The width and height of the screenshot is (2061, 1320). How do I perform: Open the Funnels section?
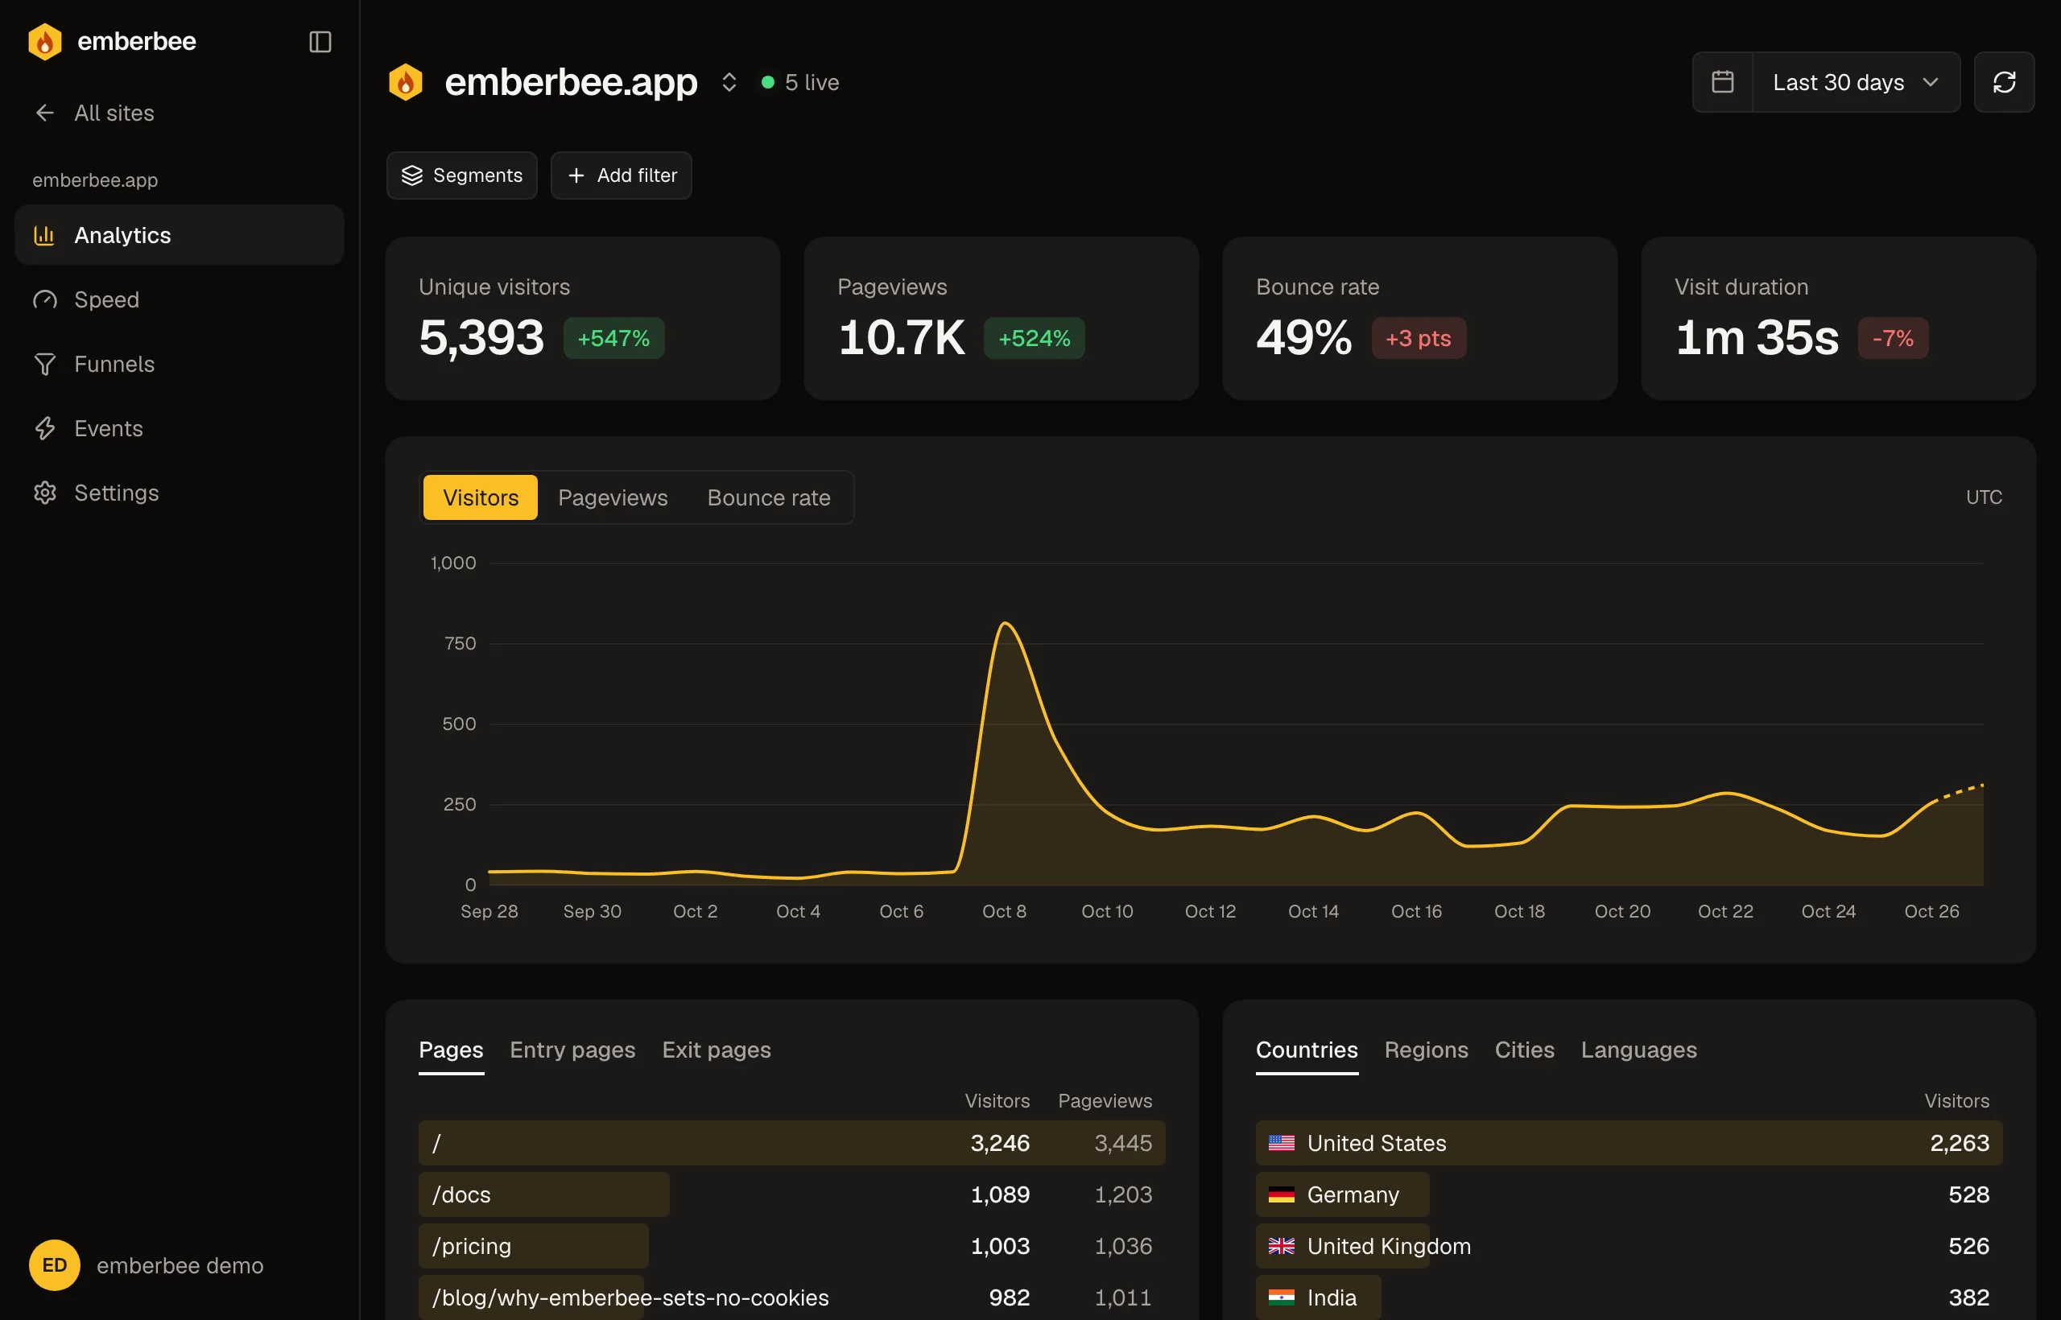click(180, 364)
